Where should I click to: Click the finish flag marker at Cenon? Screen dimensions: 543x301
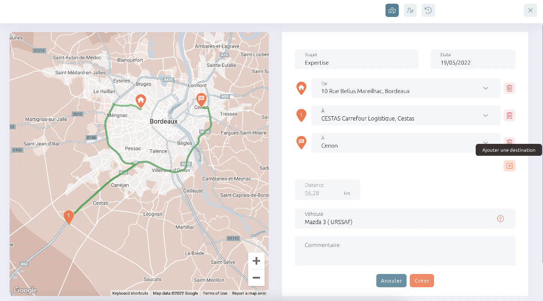click(x=201, y=99)
